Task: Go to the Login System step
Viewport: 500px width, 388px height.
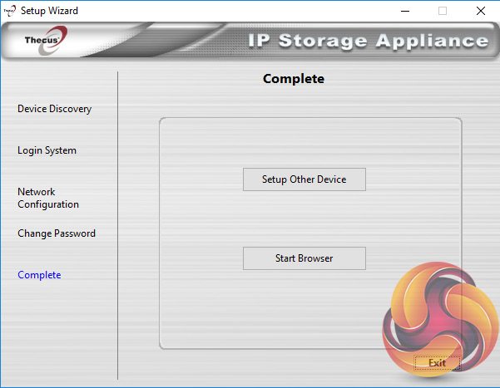Action: click(x=47, y=150)
